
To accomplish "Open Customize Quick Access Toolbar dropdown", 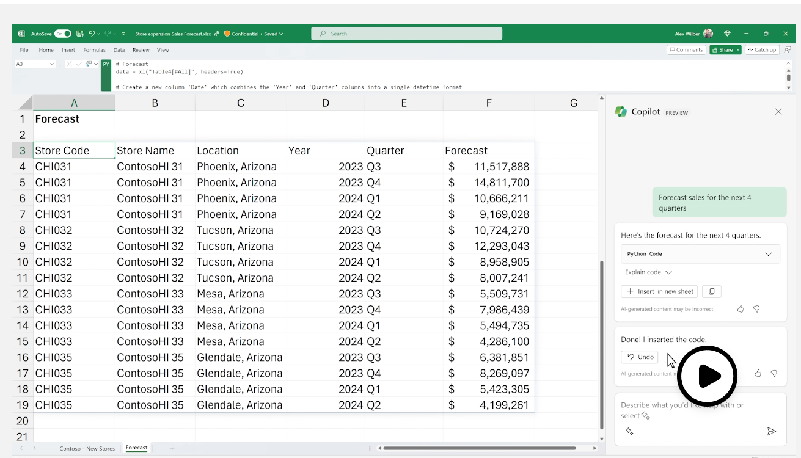I will [123, 34].
